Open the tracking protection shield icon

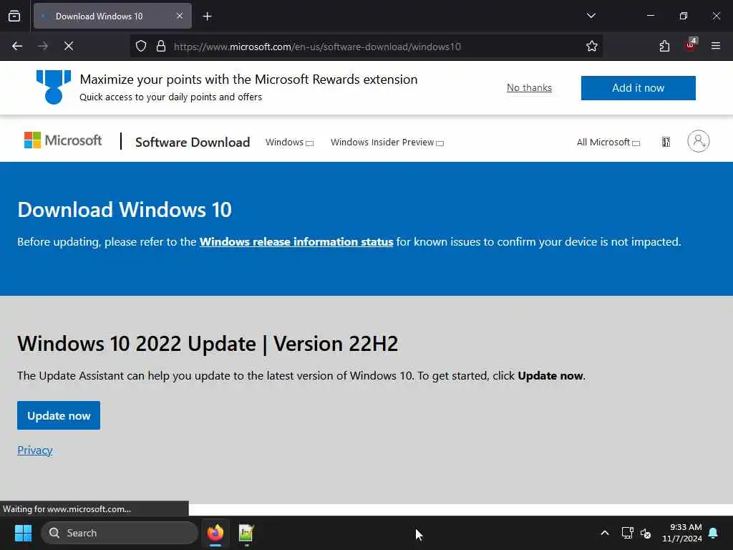141,46
